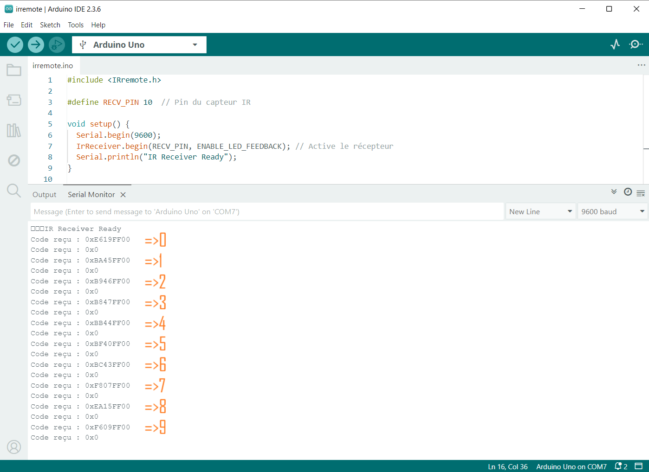Open the Search sidebar icon
Viewport: 649px width, 472px height.
[14, 191]
